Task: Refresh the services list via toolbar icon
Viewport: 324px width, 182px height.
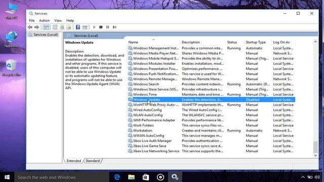Action: click(62, 27)
